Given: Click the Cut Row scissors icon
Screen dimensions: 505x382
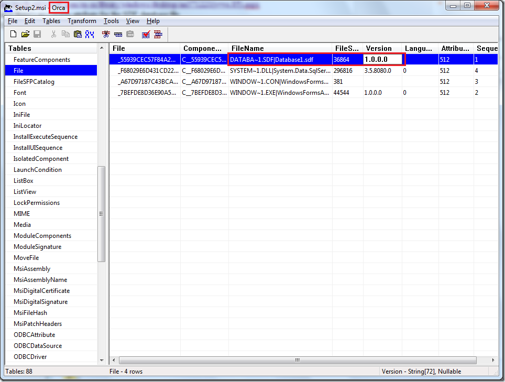Looking at the screenshot, I should pyautogui.click(x=106, y=34).
